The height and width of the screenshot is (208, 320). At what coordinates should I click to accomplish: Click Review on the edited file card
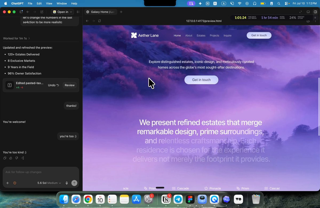click(70, 85)
